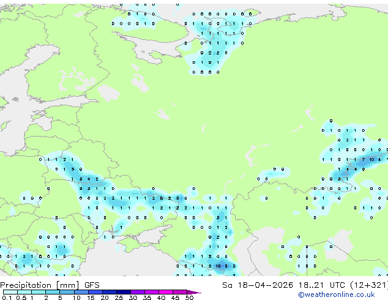Viewport: 388px width, 300px height.
Task: Click the '0.1' legend label
Action: [x=7, y=298]
